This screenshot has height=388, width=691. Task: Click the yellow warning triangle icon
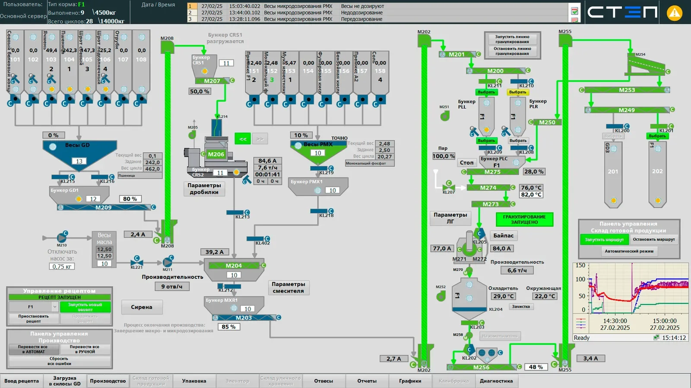pyautogui.click(x=674, y=13)
